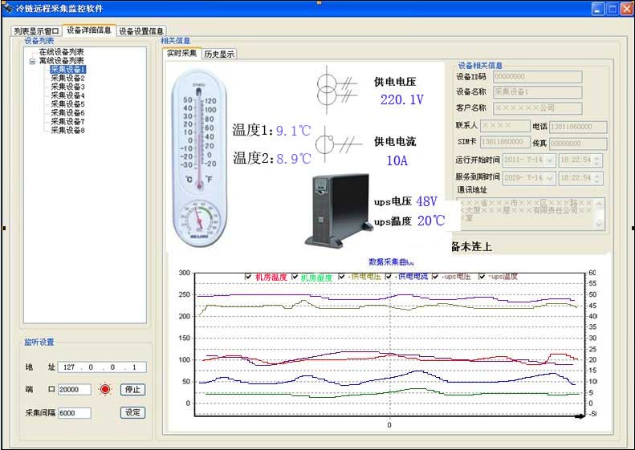
Task: Click the supply voltage transformer symbol
Action: click(336, 90)
